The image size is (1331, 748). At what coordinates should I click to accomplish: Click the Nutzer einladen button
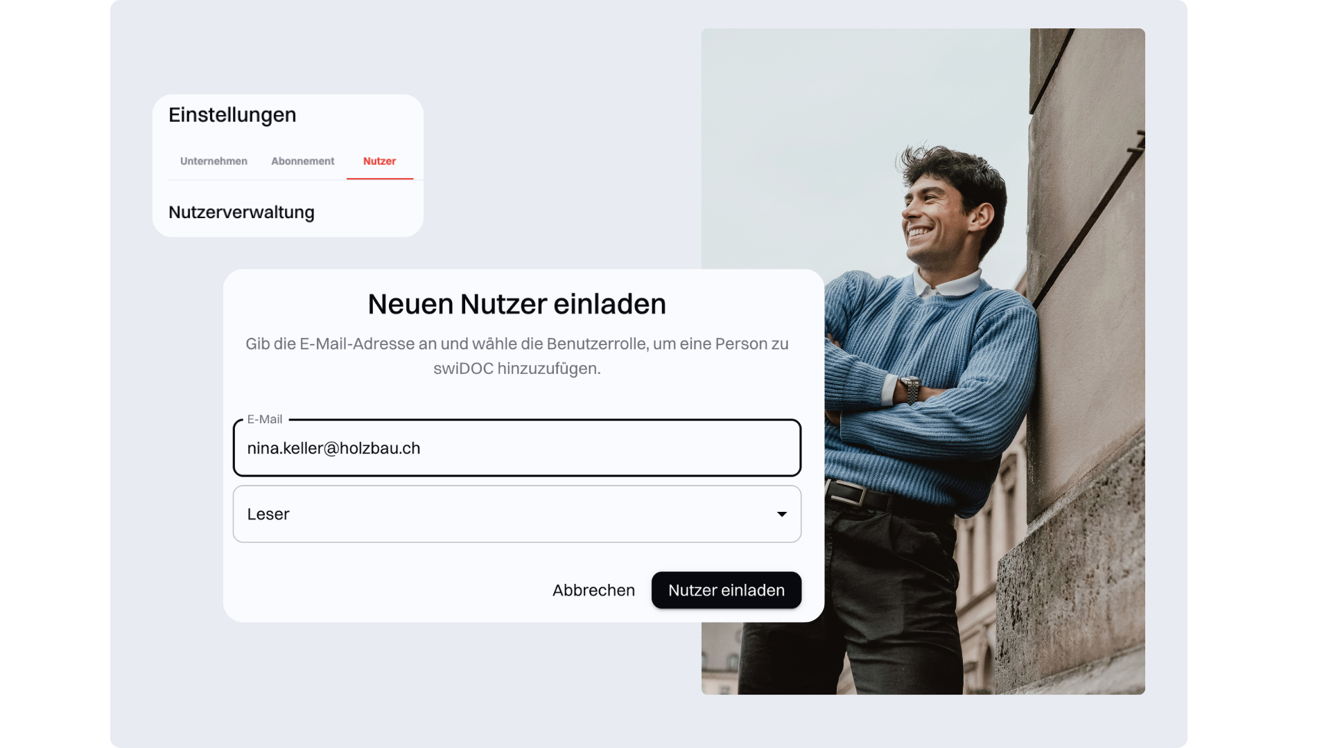click(x=727, y=590)
